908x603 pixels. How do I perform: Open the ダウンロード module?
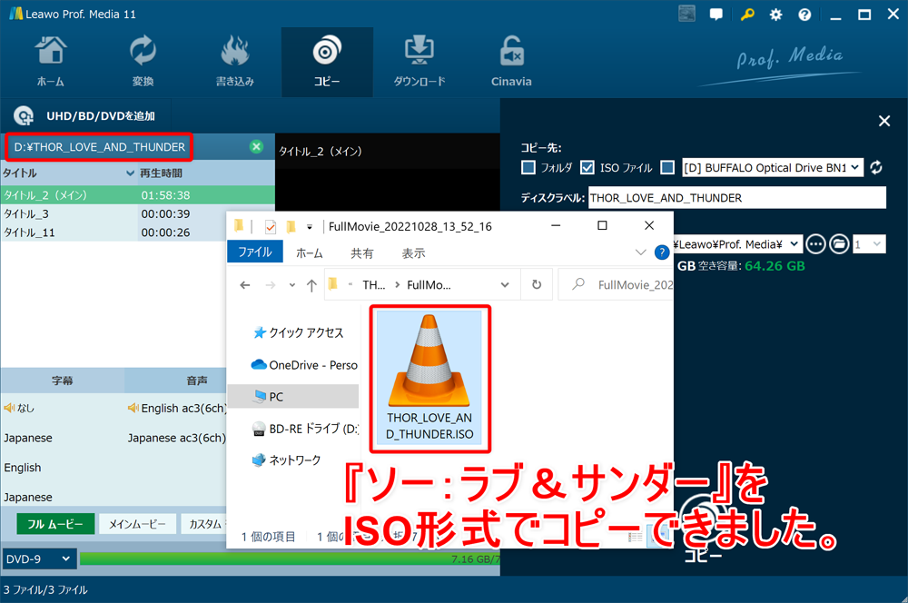419,62
